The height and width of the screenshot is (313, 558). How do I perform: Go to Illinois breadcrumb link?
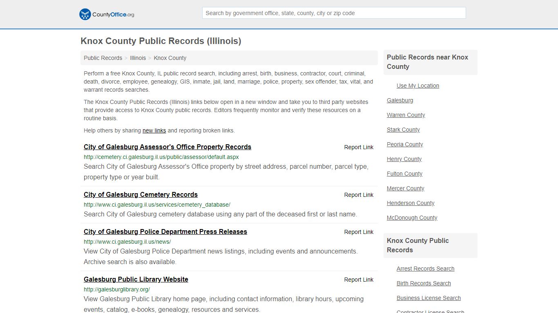click(138, 58)
